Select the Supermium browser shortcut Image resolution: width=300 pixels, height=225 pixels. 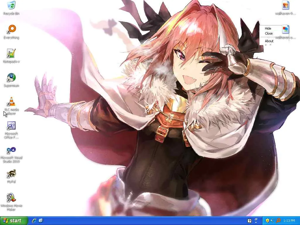pyautogui.click(x=11, y=80)
